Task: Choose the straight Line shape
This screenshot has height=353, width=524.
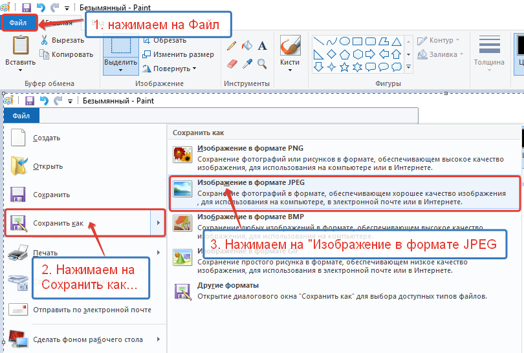Action: [x=319, y=41]
